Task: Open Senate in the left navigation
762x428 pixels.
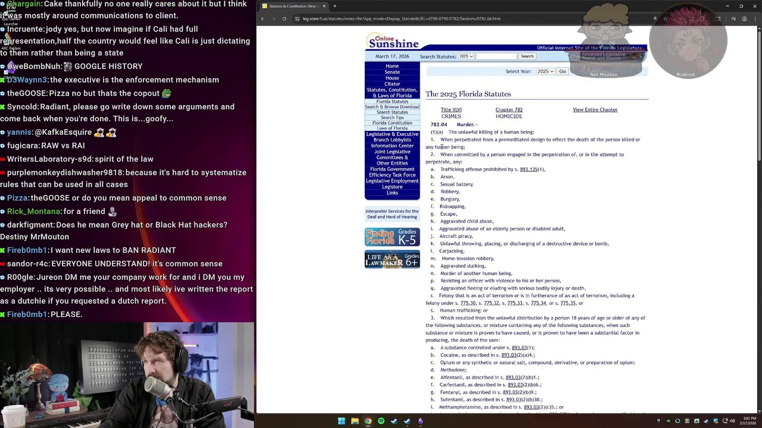Action: tap(392, 72)
